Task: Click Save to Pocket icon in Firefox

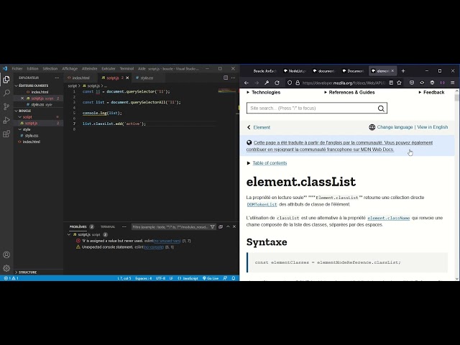Action: (x=412, y=83)
